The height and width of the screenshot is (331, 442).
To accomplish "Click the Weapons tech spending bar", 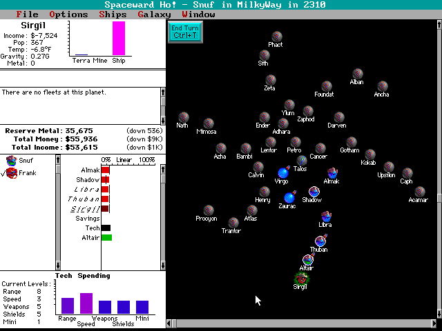I will [x=105, y=307].
